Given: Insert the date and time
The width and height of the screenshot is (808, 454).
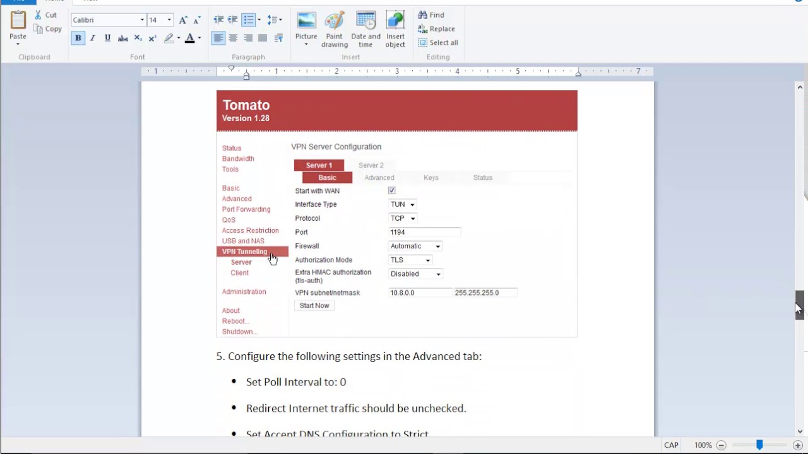Looking at the screenshot, I should [365, 30].
